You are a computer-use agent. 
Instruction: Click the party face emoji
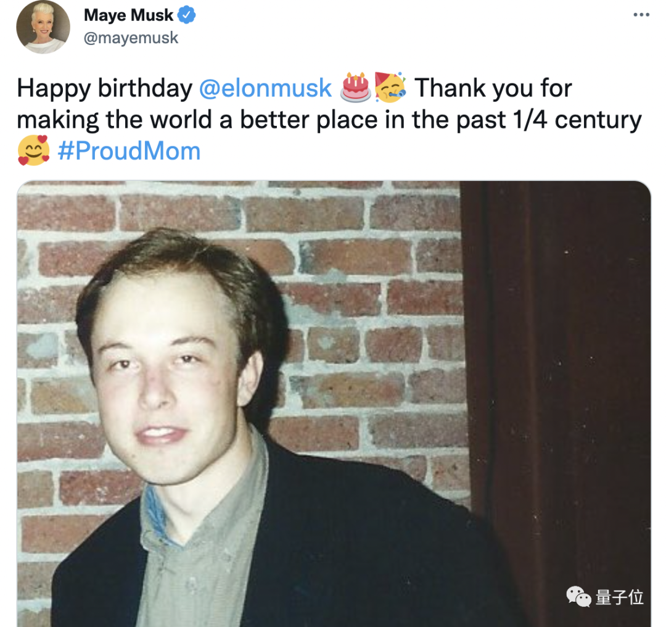[390, 87]
